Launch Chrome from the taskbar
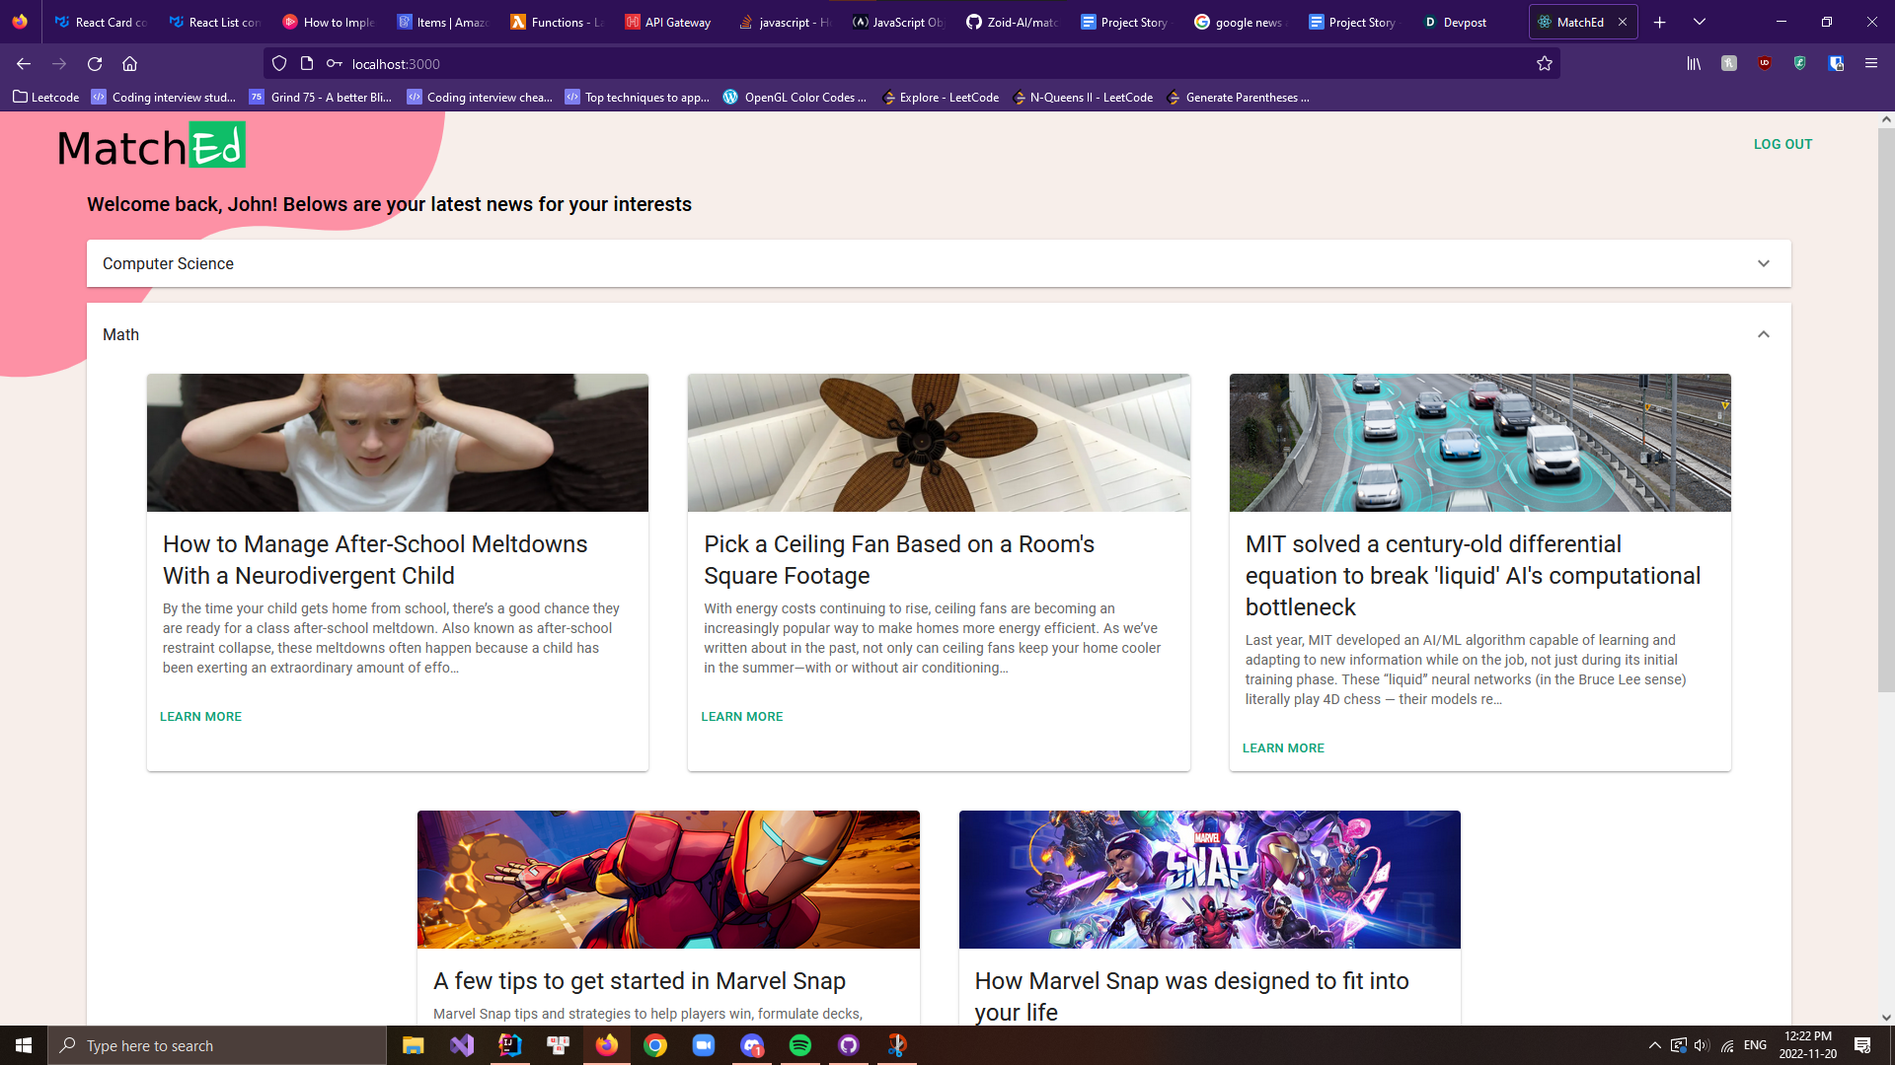The height and width of the screenshot is (1065, 1895). (655, 1045)
